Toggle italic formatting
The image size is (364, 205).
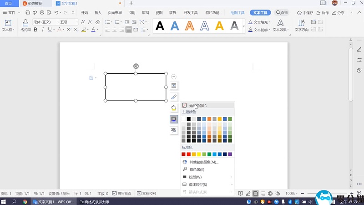click(x=43, y=30)
